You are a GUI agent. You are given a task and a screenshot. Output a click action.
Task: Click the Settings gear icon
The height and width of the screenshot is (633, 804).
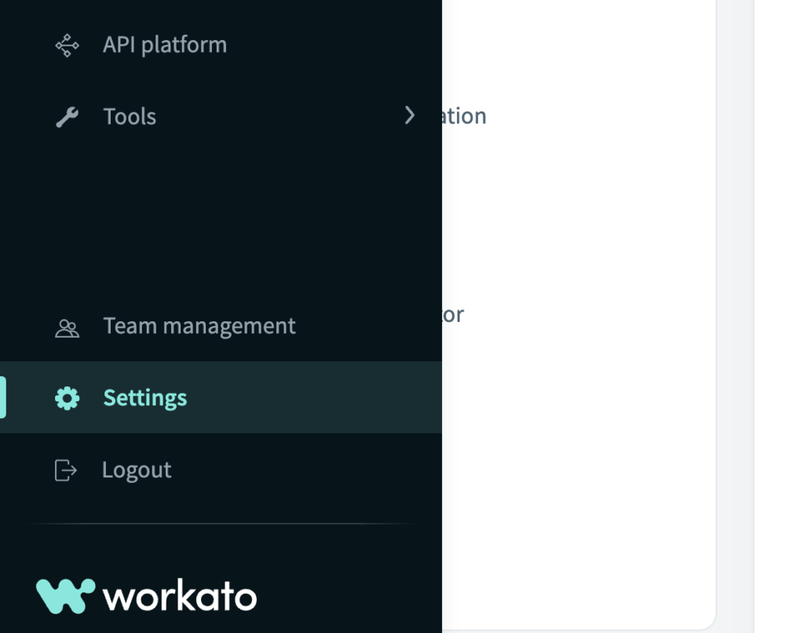[67, 398]
